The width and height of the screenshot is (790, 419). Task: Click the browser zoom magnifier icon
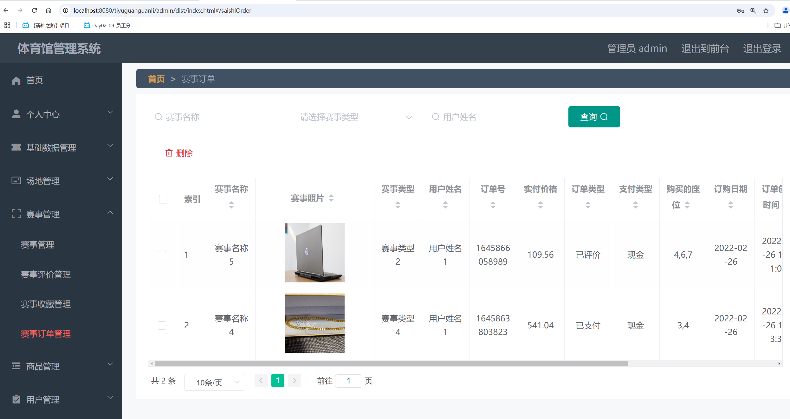[x=753, y=10]
